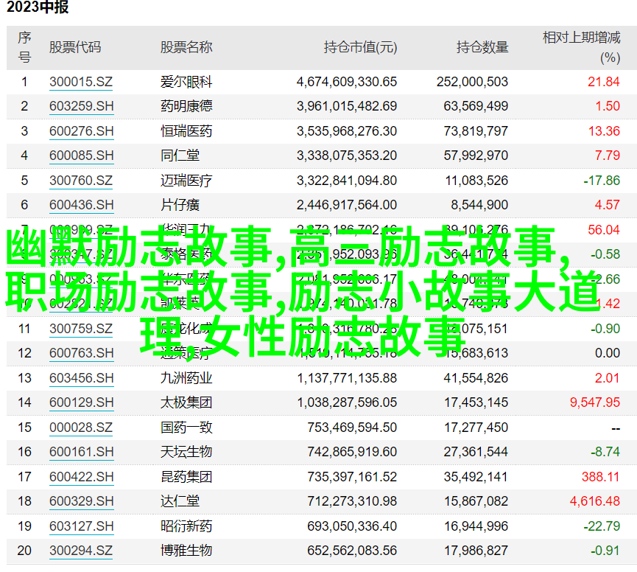Click market value 1,137,771,135.88
Viewport: 637px width, 572px height.
[x=347, y=377]
